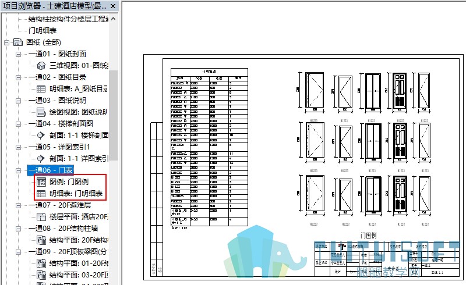Click the project browser vertical scrollbar thumb
This screenshot has height=285, width=466.
coord(113,116)
